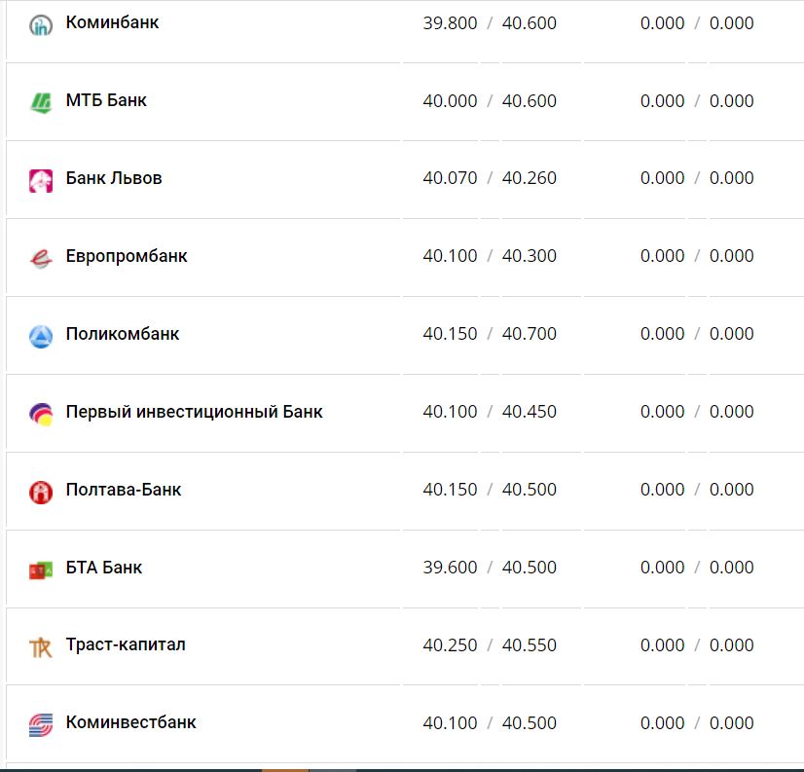Select the Поликомбанк name link
The height and width of the screenshot is (772, 804).
click(x=123, y=334)
